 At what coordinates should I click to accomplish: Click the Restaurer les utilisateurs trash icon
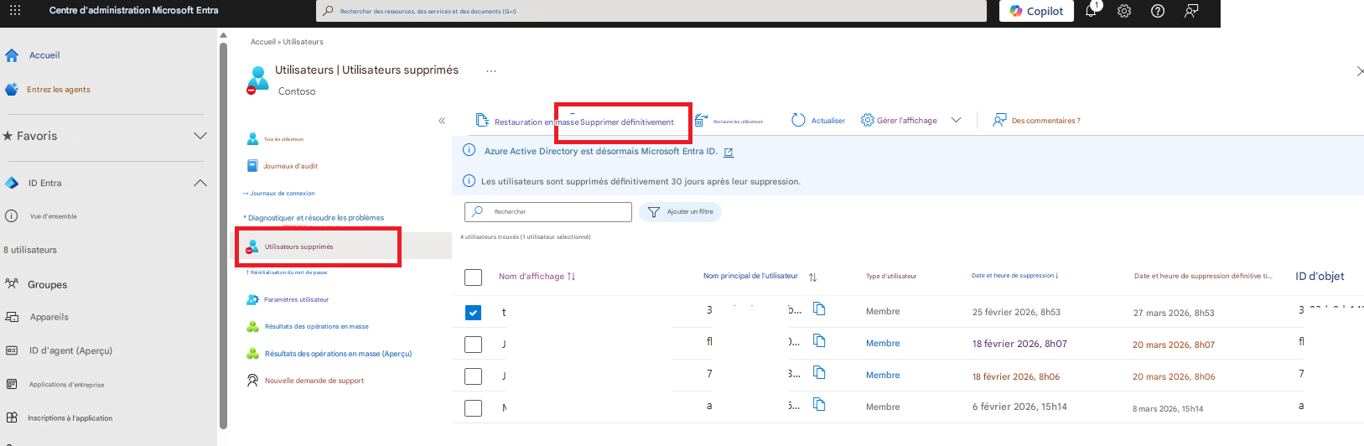(x=701, y=121)
